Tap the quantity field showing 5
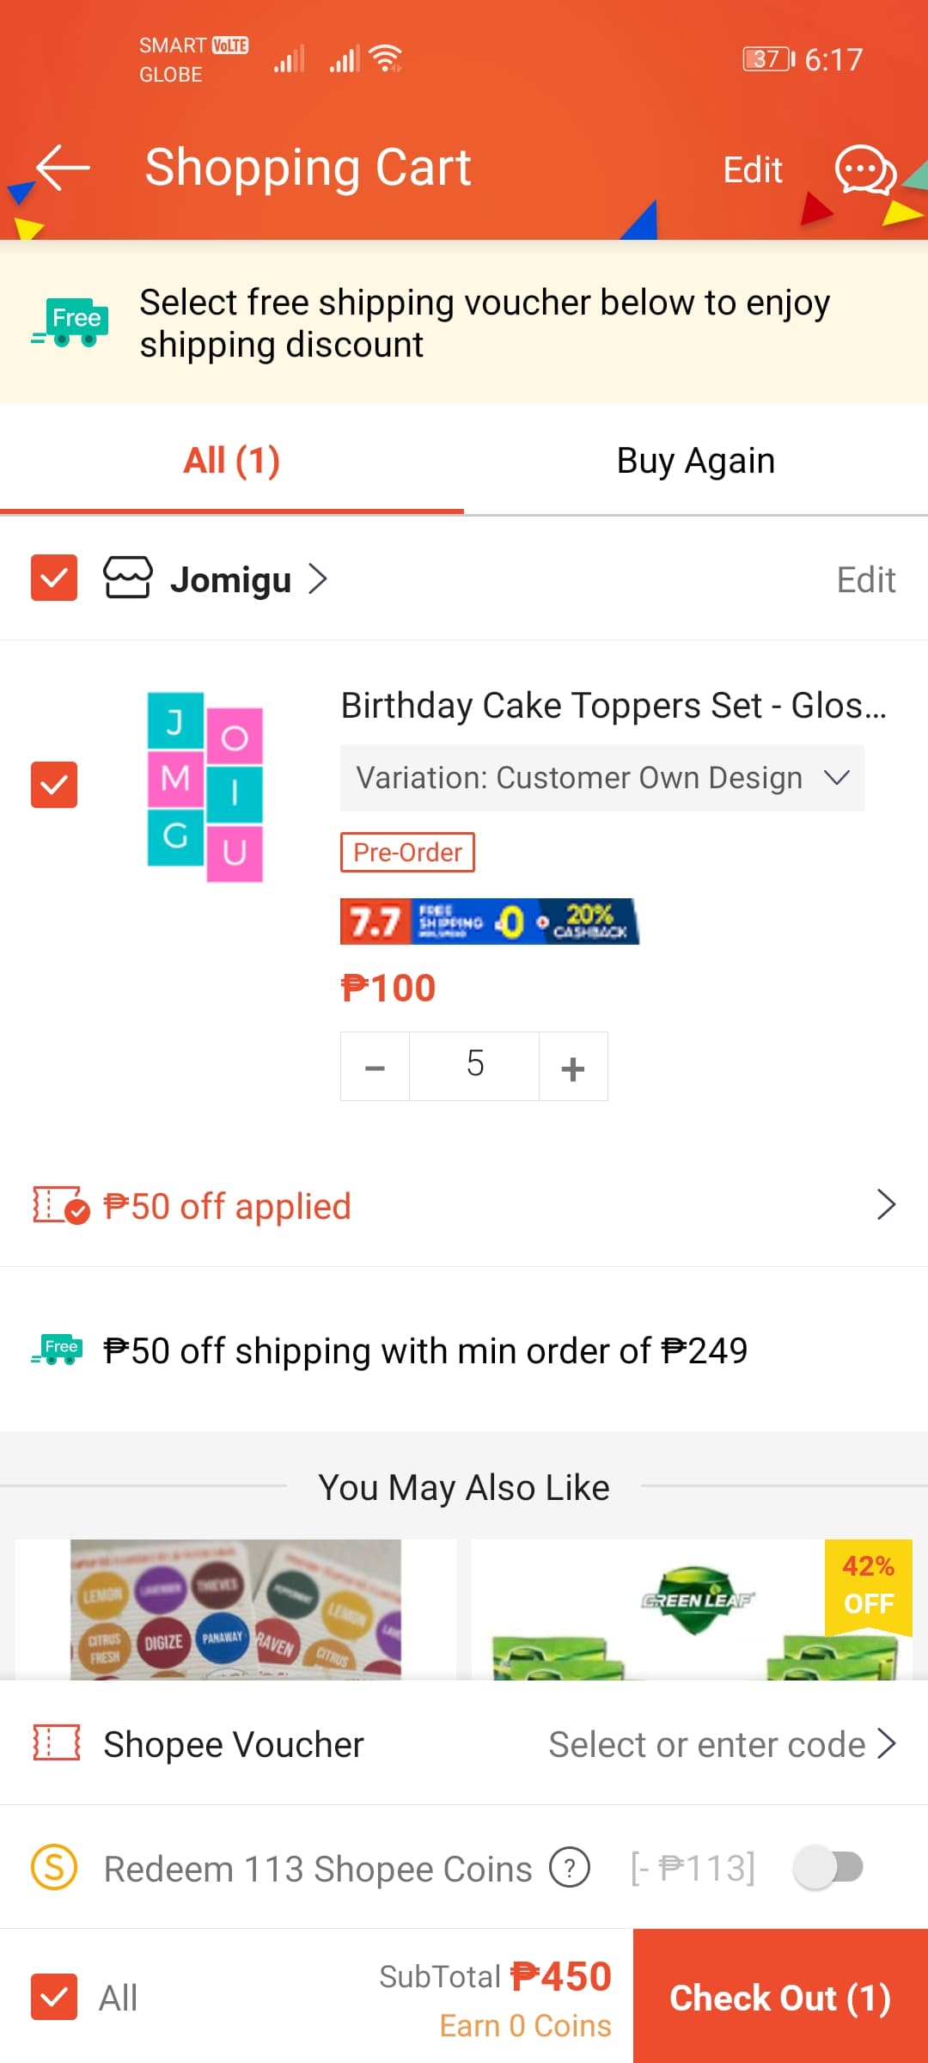 coord(474,1067)
